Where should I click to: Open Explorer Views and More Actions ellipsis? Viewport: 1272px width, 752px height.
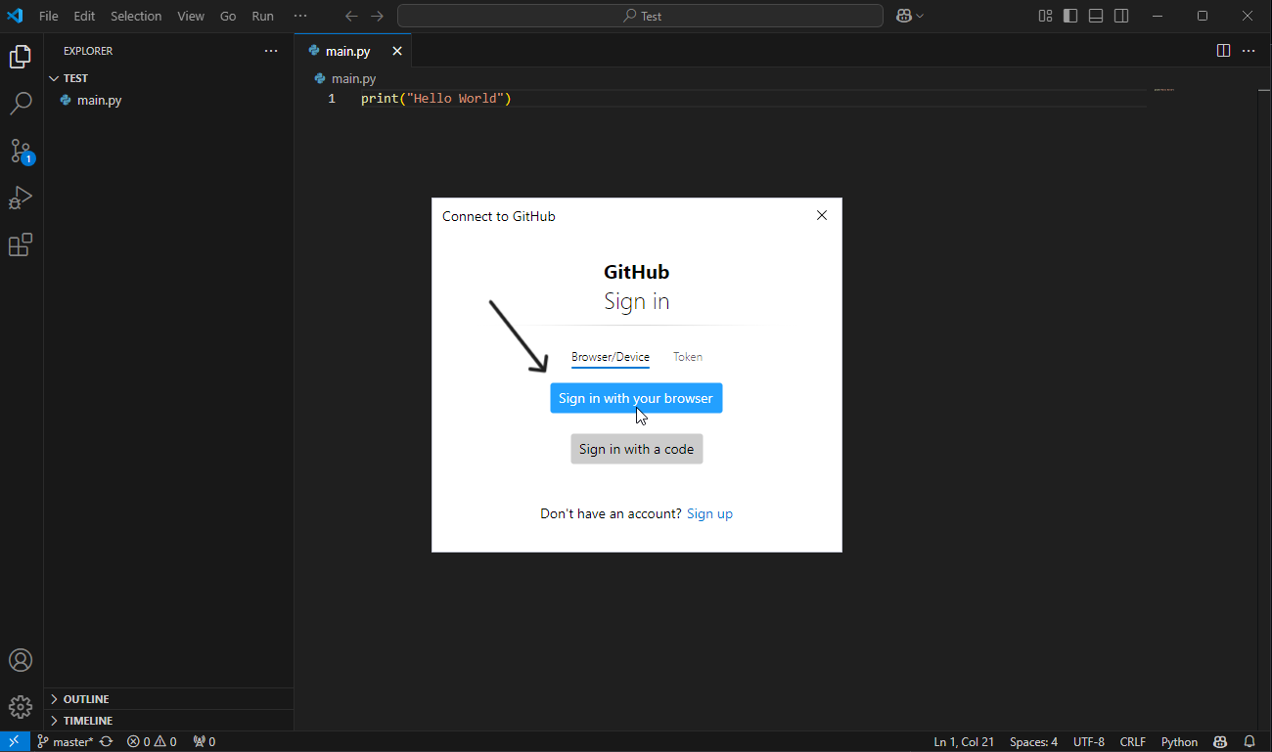coord(271,51)
